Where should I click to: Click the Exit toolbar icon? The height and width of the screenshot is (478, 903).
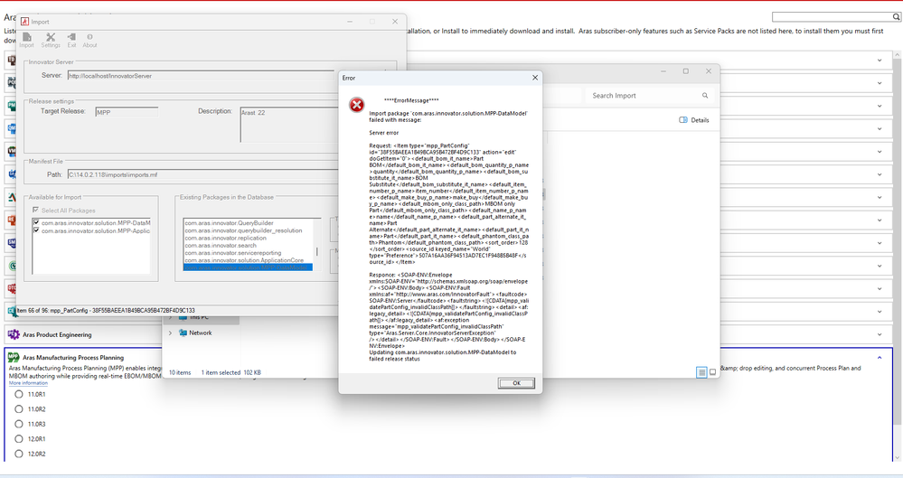coord(71,39)
